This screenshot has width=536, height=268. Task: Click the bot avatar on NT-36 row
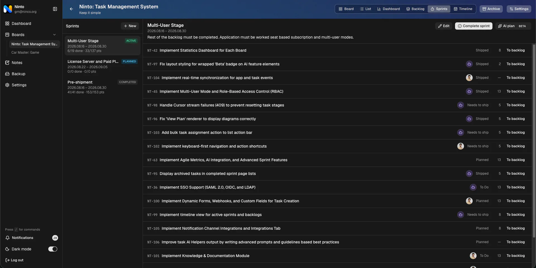click(473, 187)
